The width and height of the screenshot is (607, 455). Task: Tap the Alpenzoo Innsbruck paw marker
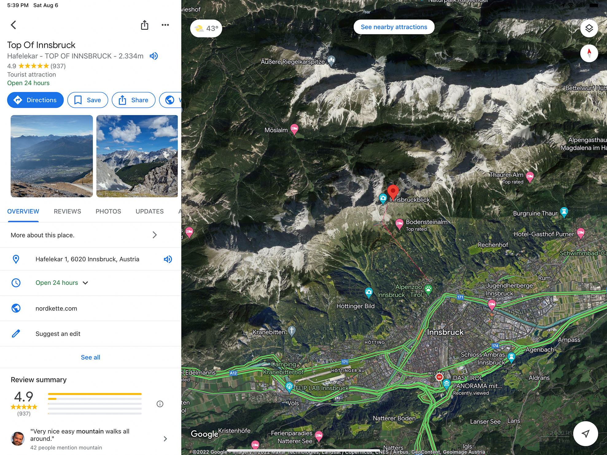point(428,289)
